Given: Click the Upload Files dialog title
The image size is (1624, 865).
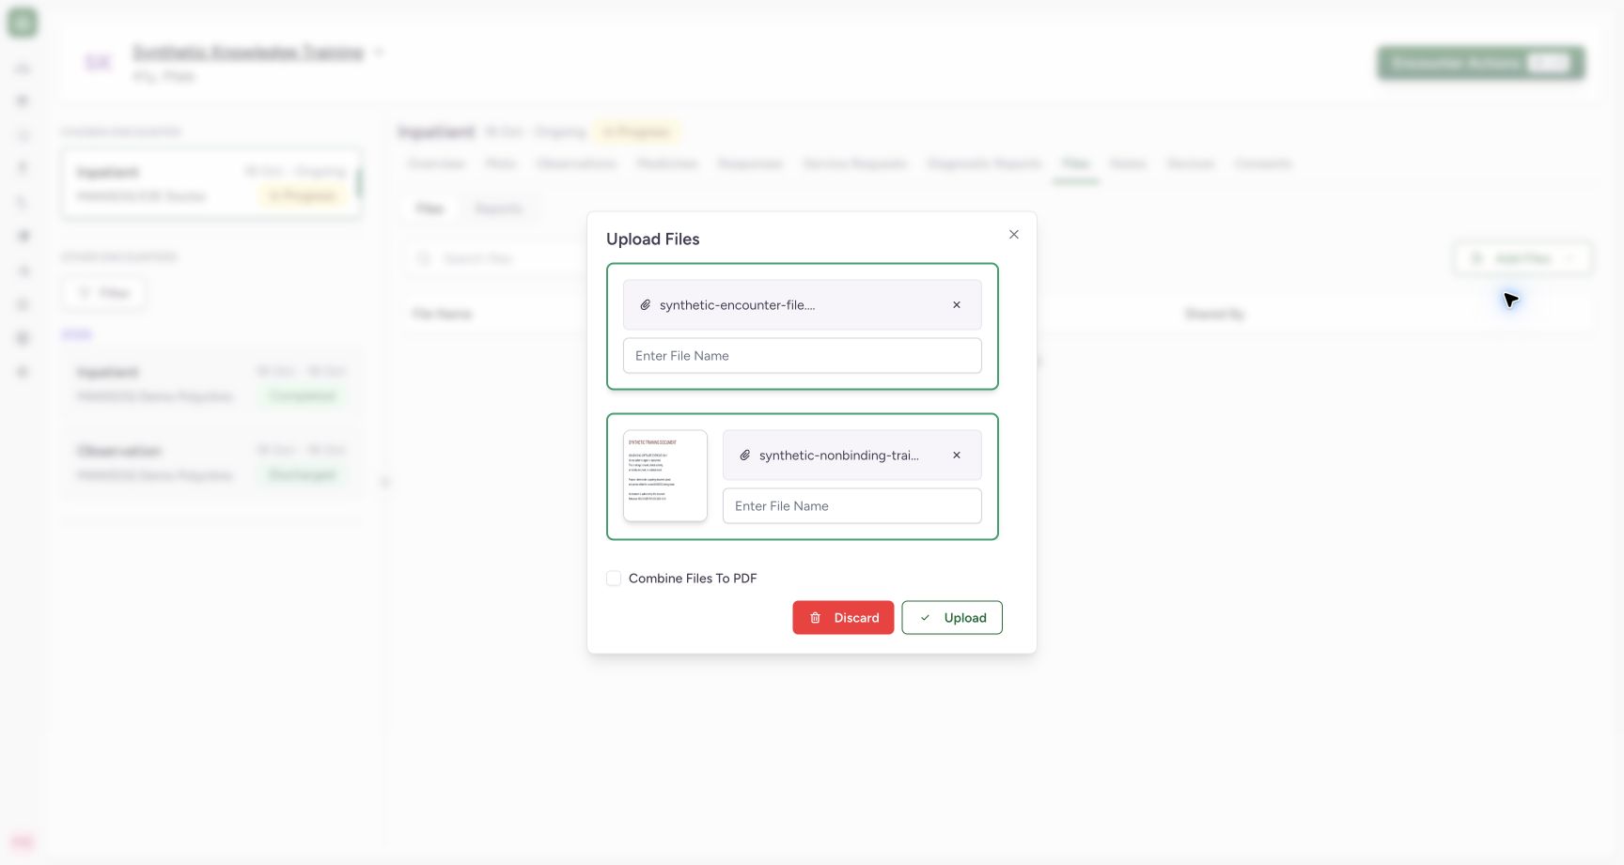Looking at the screenshot, I should (653, 239).
